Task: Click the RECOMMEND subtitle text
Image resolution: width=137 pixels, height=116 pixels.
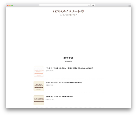Action: click(68, 61)
